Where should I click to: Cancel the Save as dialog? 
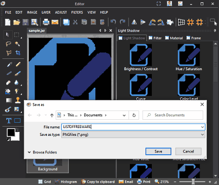[x=188, y=151]
